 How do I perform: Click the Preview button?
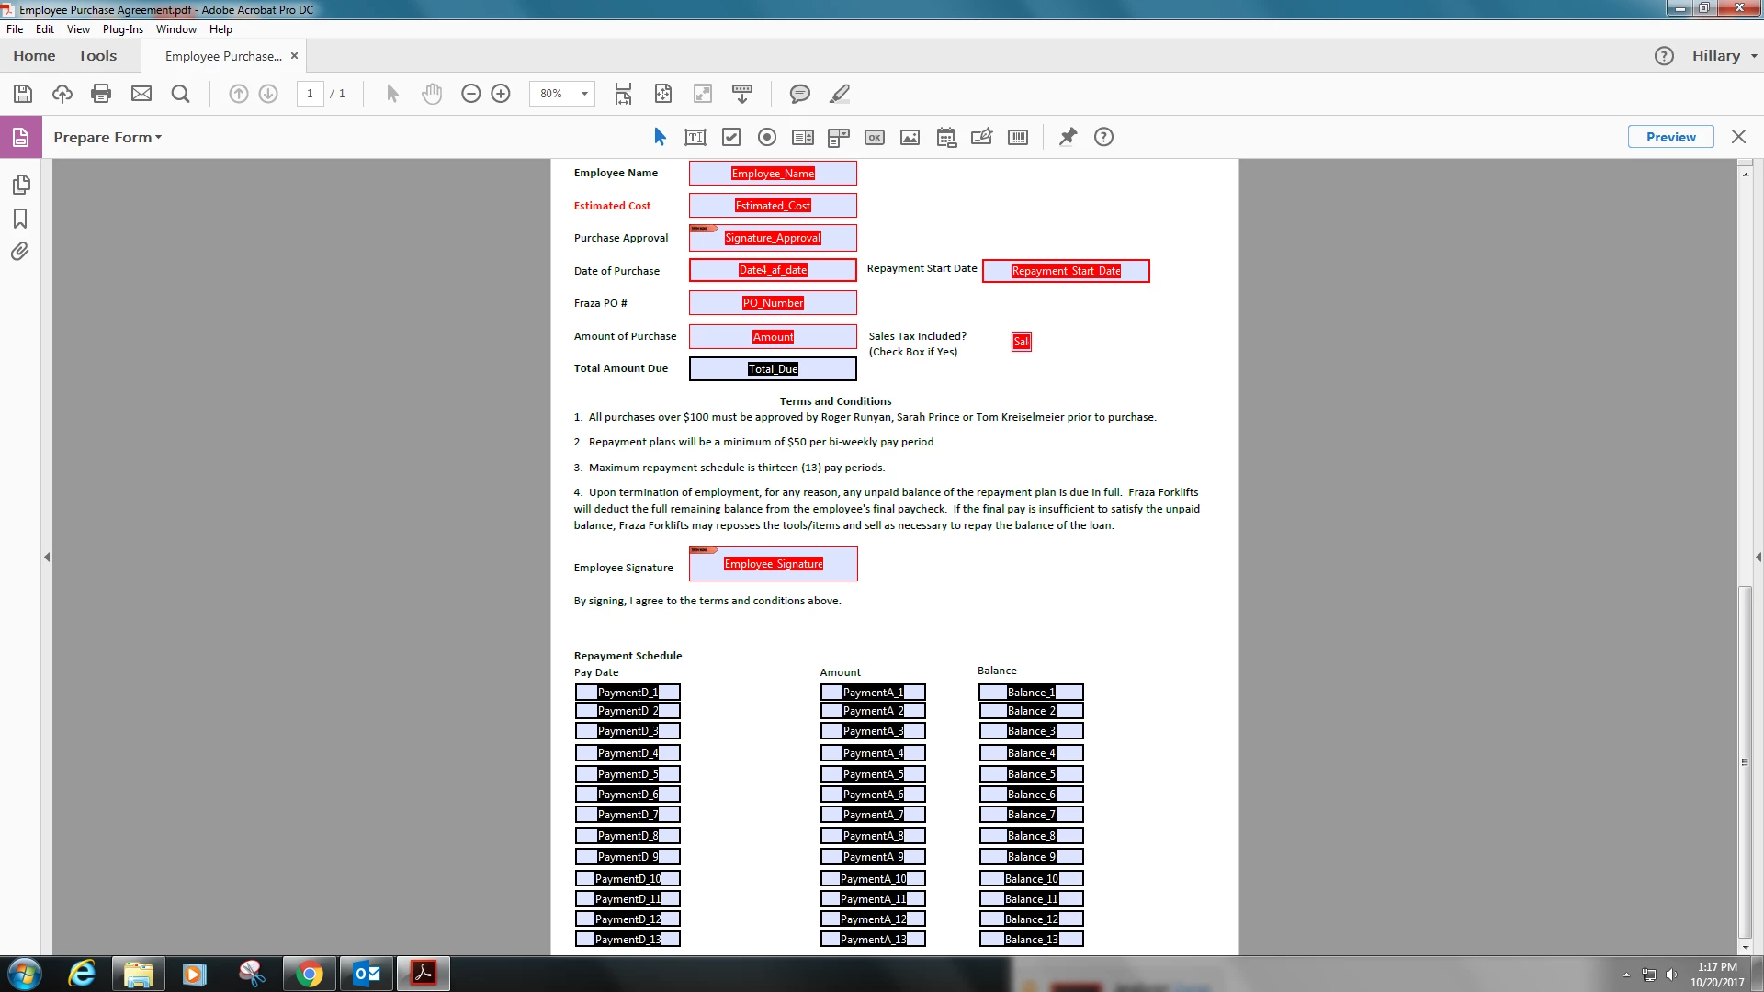[x=1670, y=137]
